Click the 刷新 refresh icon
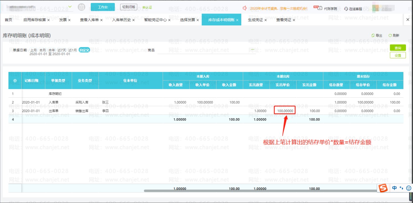413x203 pixels. (390, 36)
